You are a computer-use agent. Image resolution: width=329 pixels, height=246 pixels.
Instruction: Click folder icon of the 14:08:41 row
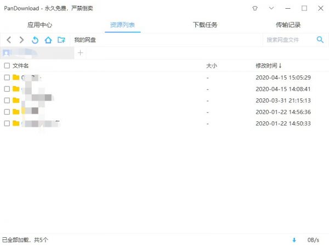point(16,89)
